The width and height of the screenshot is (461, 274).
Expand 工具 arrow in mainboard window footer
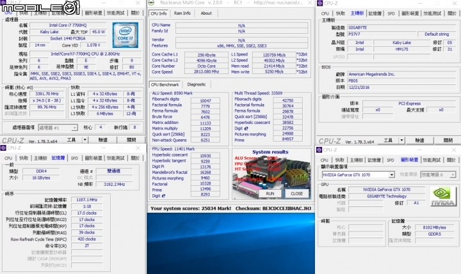(x=401, y=141)
